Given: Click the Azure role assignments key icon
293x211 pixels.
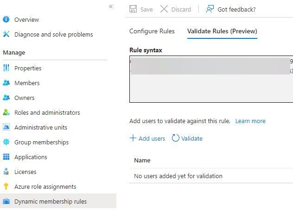Looking at the screenshot, I should pos(6,186).
